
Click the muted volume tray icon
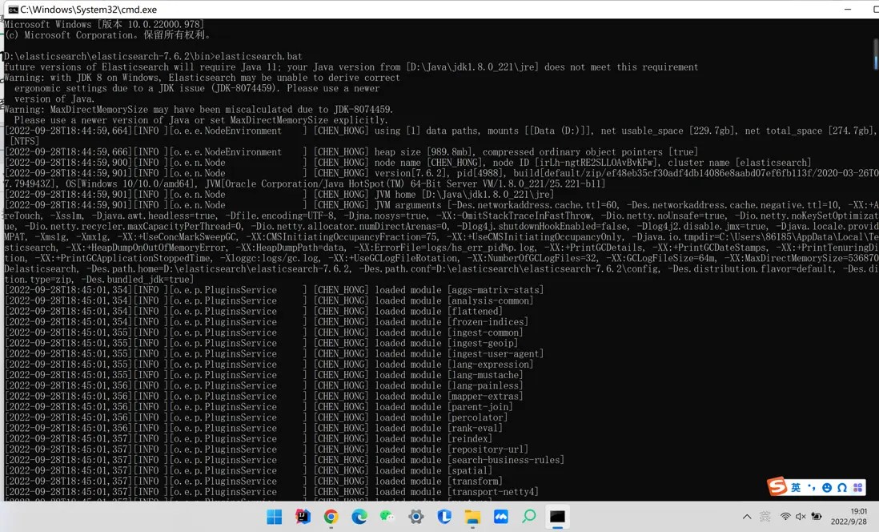[x=801, y=517]
